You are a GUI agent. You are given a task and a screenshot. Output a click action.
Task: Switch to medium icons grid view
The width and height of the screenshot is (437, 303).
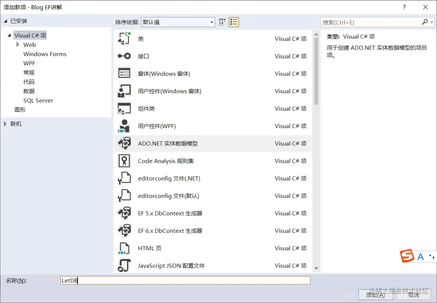[222, 22]
